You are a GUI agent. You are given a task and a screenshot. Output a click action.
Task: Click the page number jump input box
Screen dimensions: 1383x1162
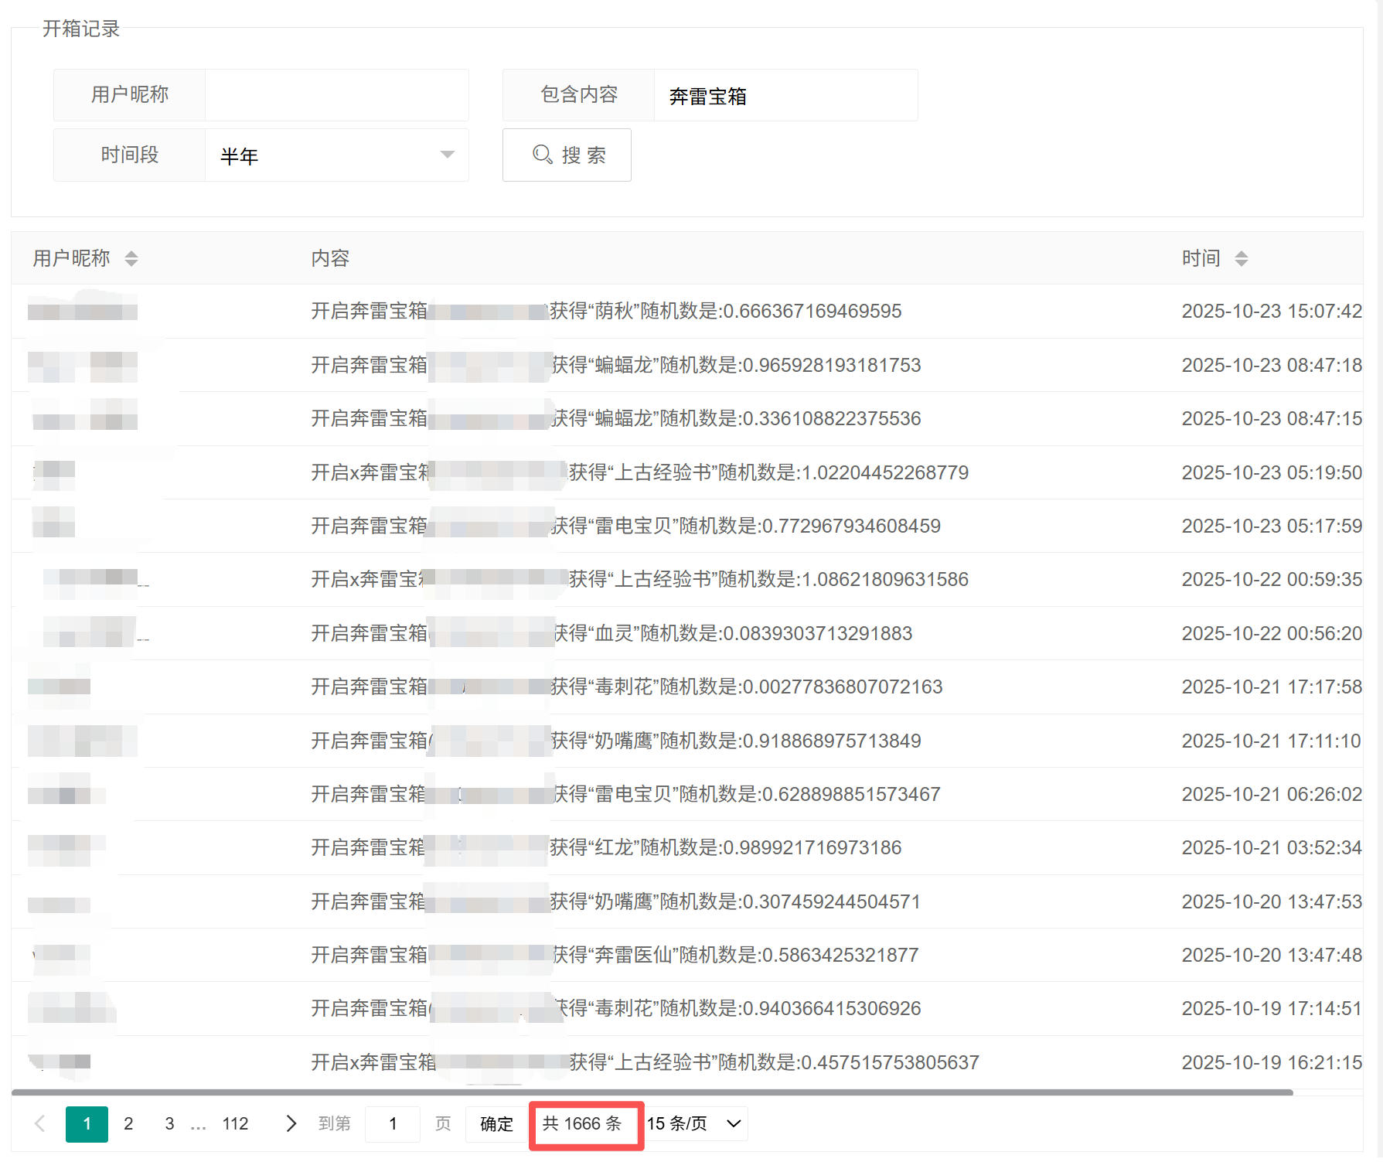point(393,1123)
